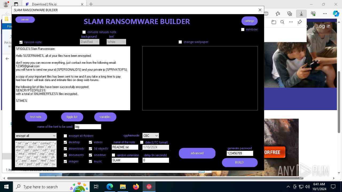Open the advanced options button
This screenshot has width=342, height=192.
[197, 153]
